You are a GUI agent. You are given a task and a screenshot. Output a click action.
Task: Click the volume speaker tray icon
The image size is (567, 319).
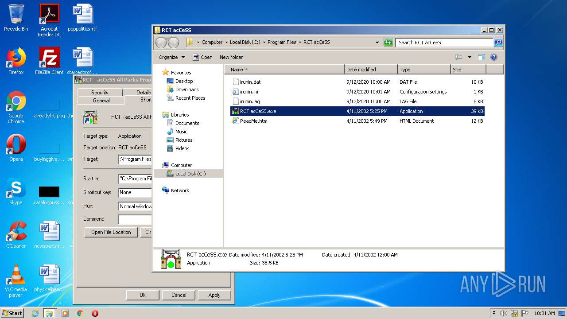(x=503, y=313)
